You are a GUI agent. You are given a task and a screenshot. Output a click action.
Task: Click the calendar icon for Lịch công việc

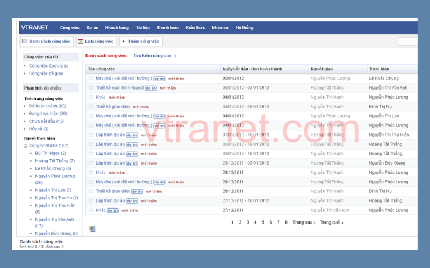[x=81, y=41]
